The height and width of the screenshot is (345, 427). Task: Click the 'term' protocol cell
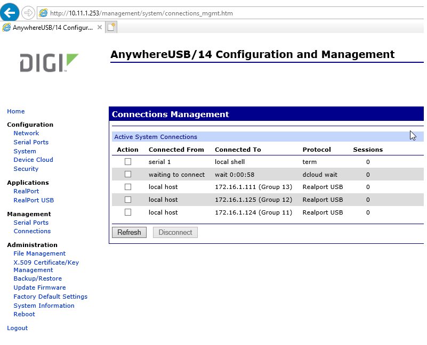(309, 162)
